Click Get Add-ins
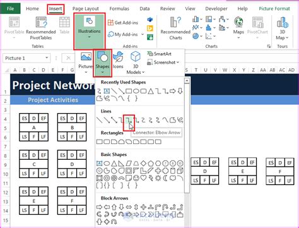 123,23
